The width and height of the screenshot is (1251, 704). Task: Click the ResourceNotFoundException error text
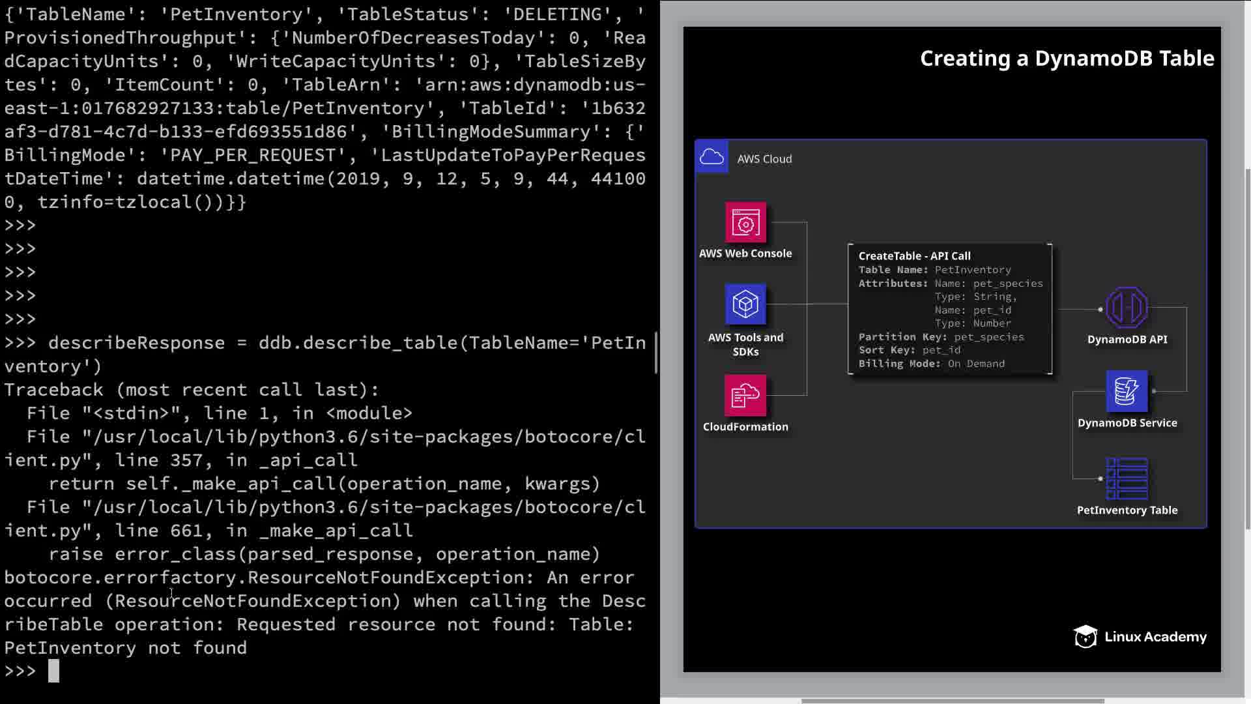pyautogui.click(x=319, y=578)
